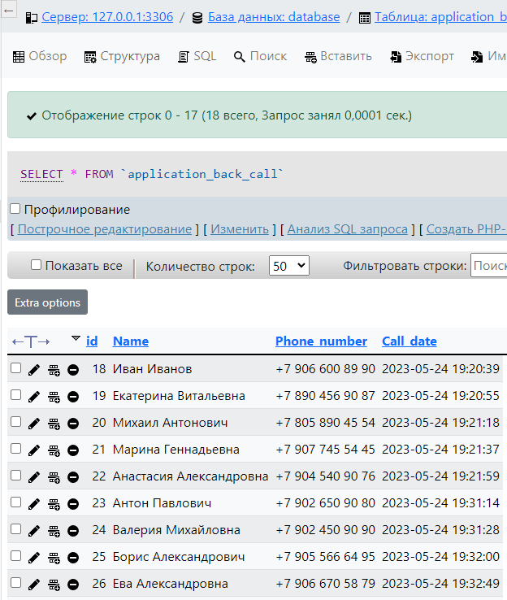Copy row 19 Екатерина Витальевна icon
Viewport: 507px width, 600px height.
click(x=54, y=397)
